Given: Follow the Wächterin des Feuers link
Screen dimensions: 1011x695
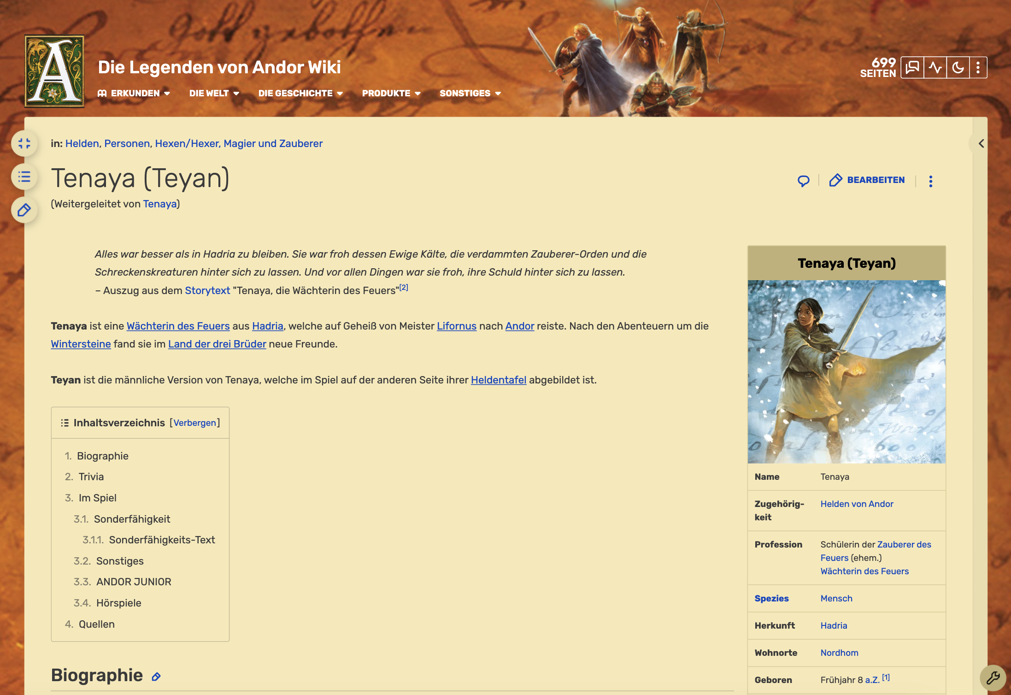Looking at the screenshot, I should coord(178,326).
